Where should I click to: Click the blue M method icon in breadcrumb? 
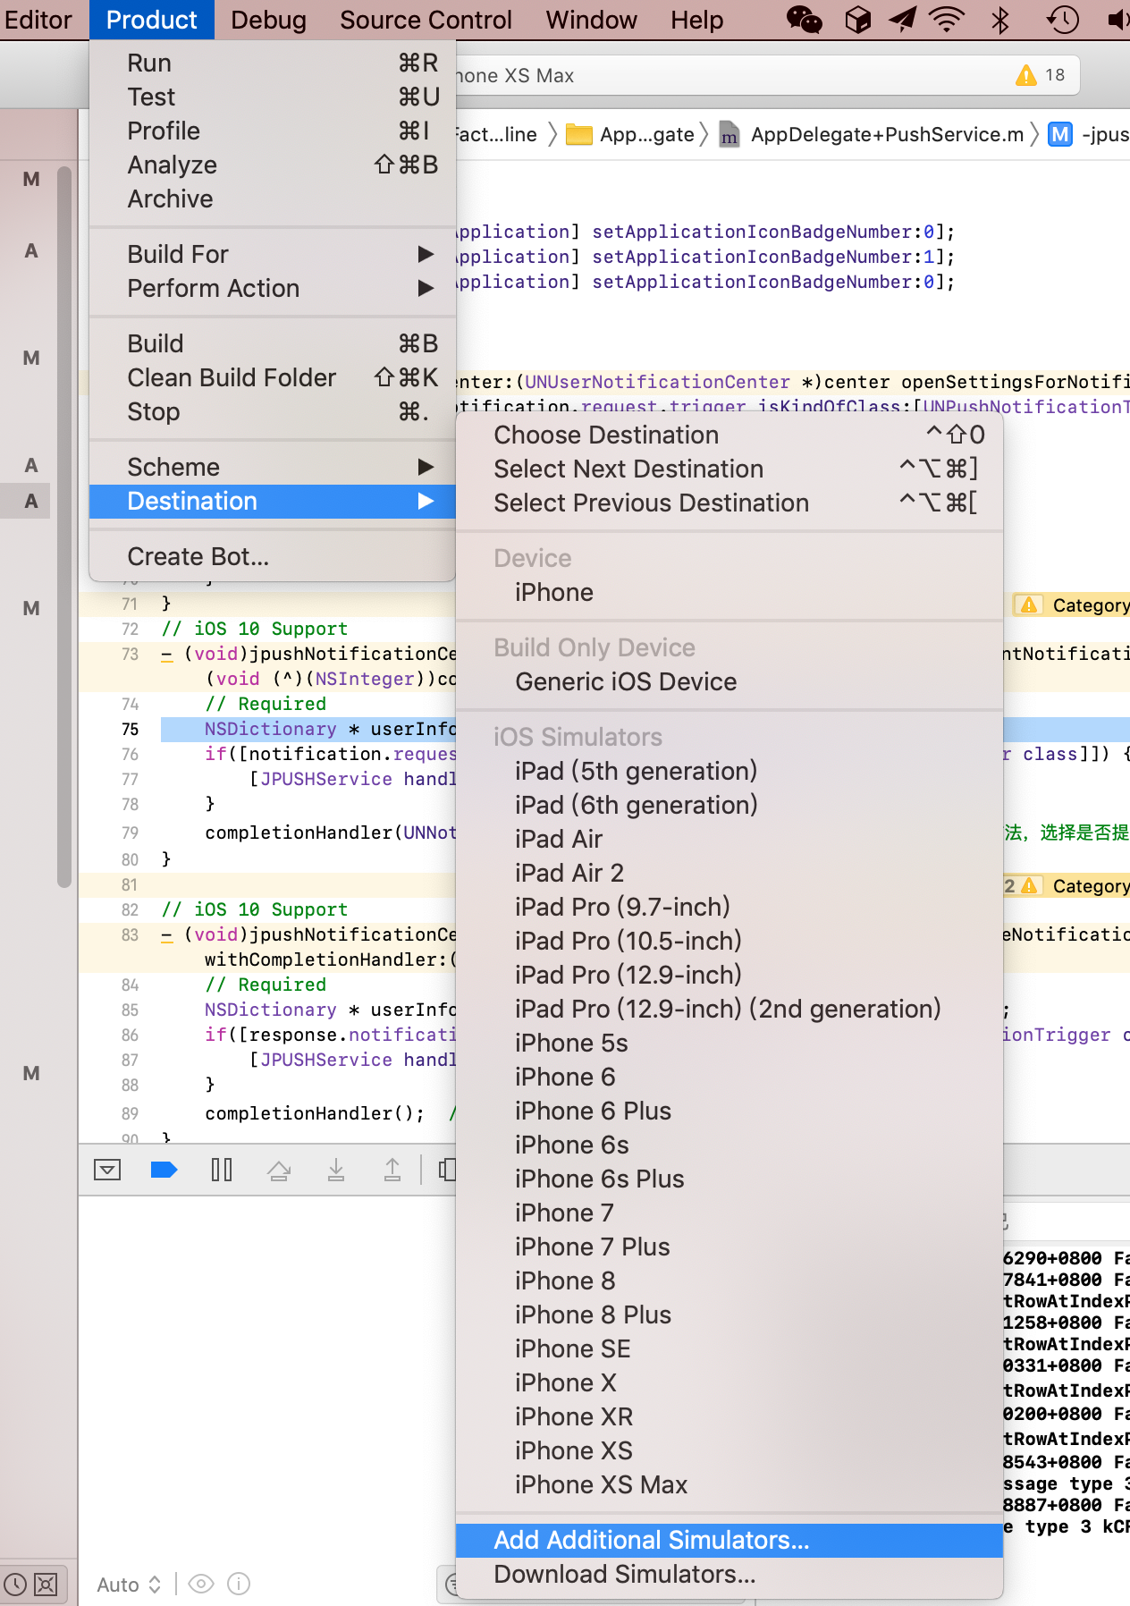click(x=1059, y=135)
